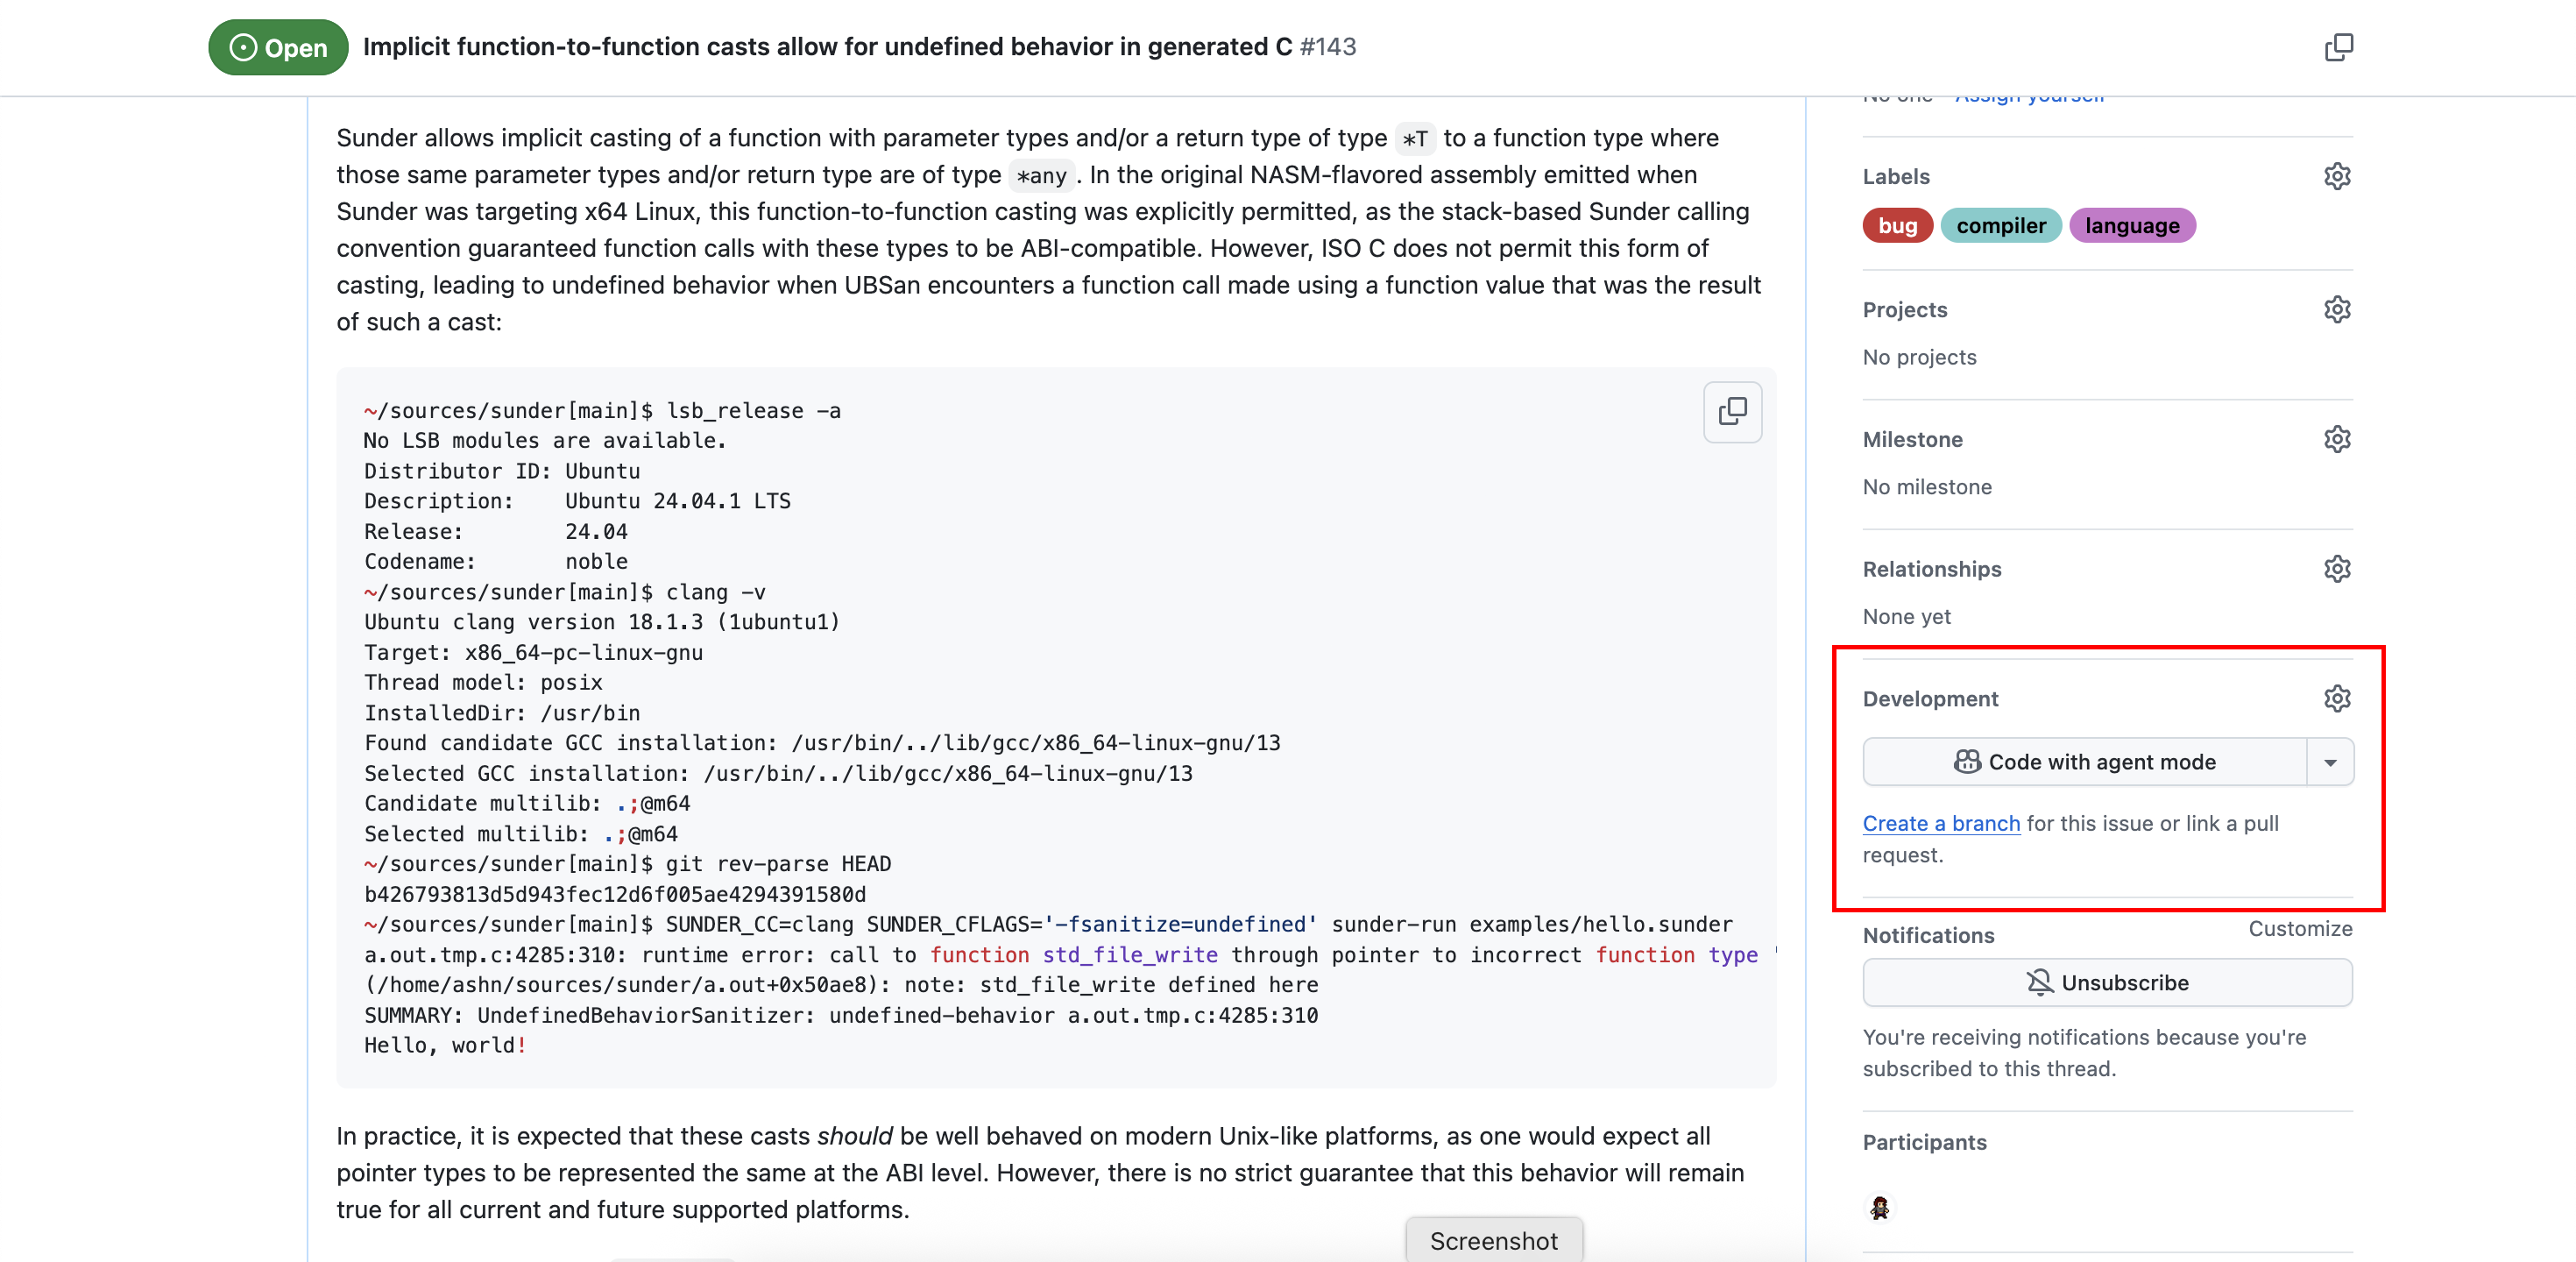Open Relationships settings gear
Screen dimensions: 2576x1262
2336,569
